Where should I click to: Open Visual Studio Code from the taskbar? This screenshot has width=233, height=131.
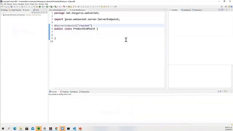coord(74,128)
